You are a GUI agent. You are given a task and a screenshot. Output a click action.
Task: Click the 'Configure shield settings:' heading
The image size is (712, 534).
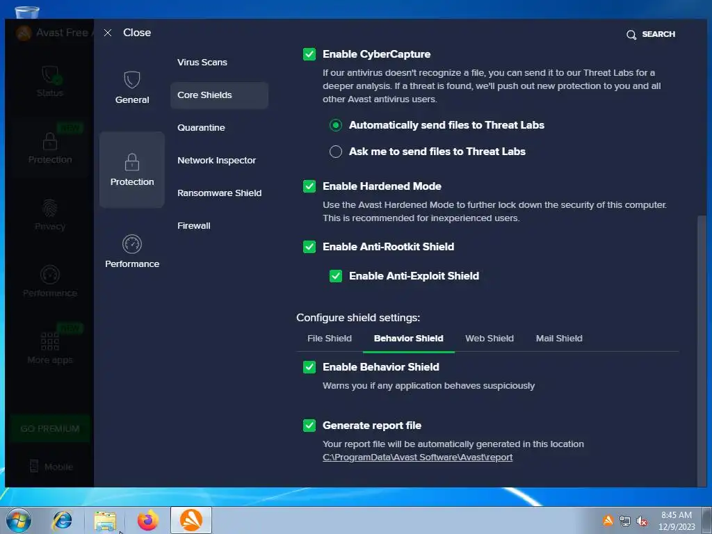[358, 318]
